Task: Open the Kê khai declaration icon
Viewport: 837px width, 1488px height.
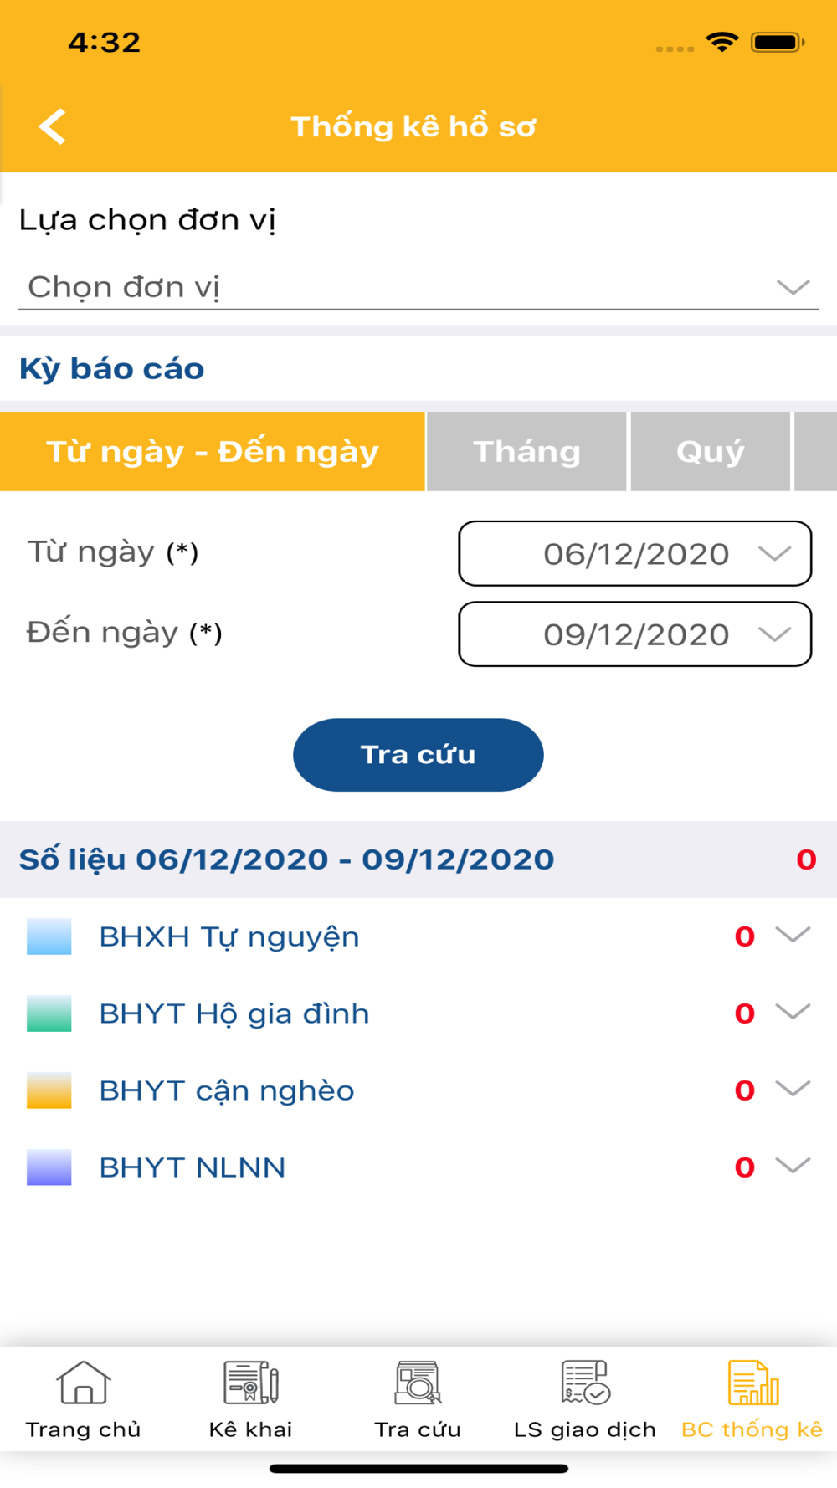Action: click(x=250, y=1383)
